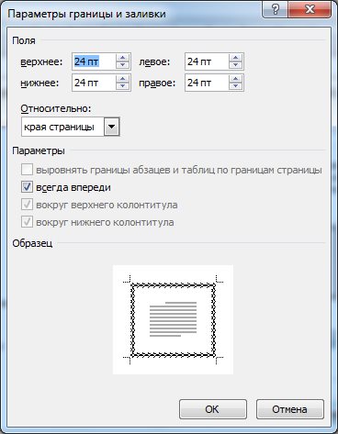
Task: Click the верхнее margin input field
Action: tap(94, 61)
